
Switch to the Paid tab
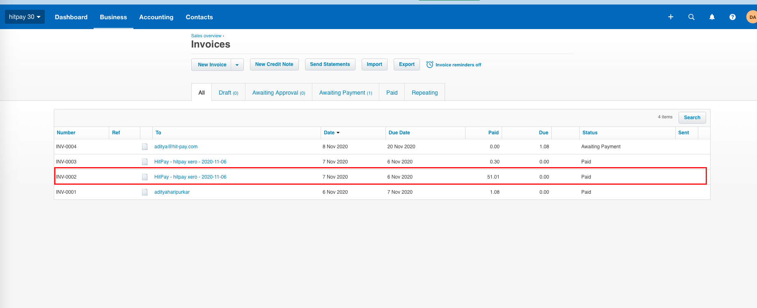(x=392, y=93)
